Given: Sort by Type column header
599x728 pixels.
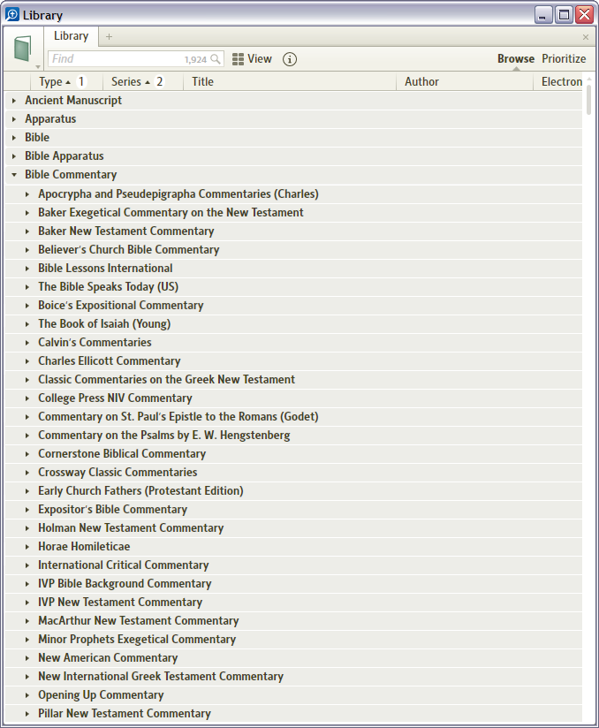Looking at the screenshot, I should pos(66,81).
